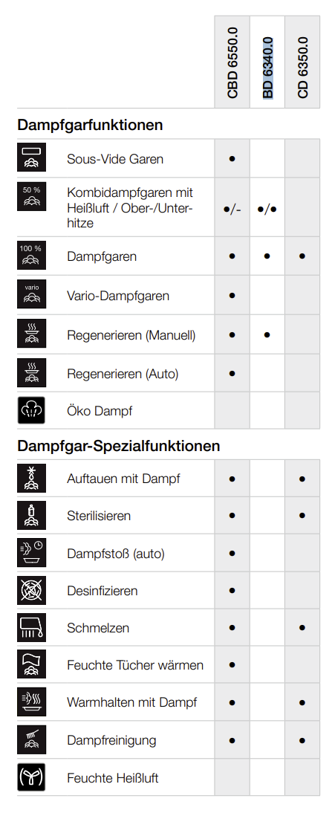Click the Dampfreinigung brush icon
332x813 pixels.
[32, 739]
